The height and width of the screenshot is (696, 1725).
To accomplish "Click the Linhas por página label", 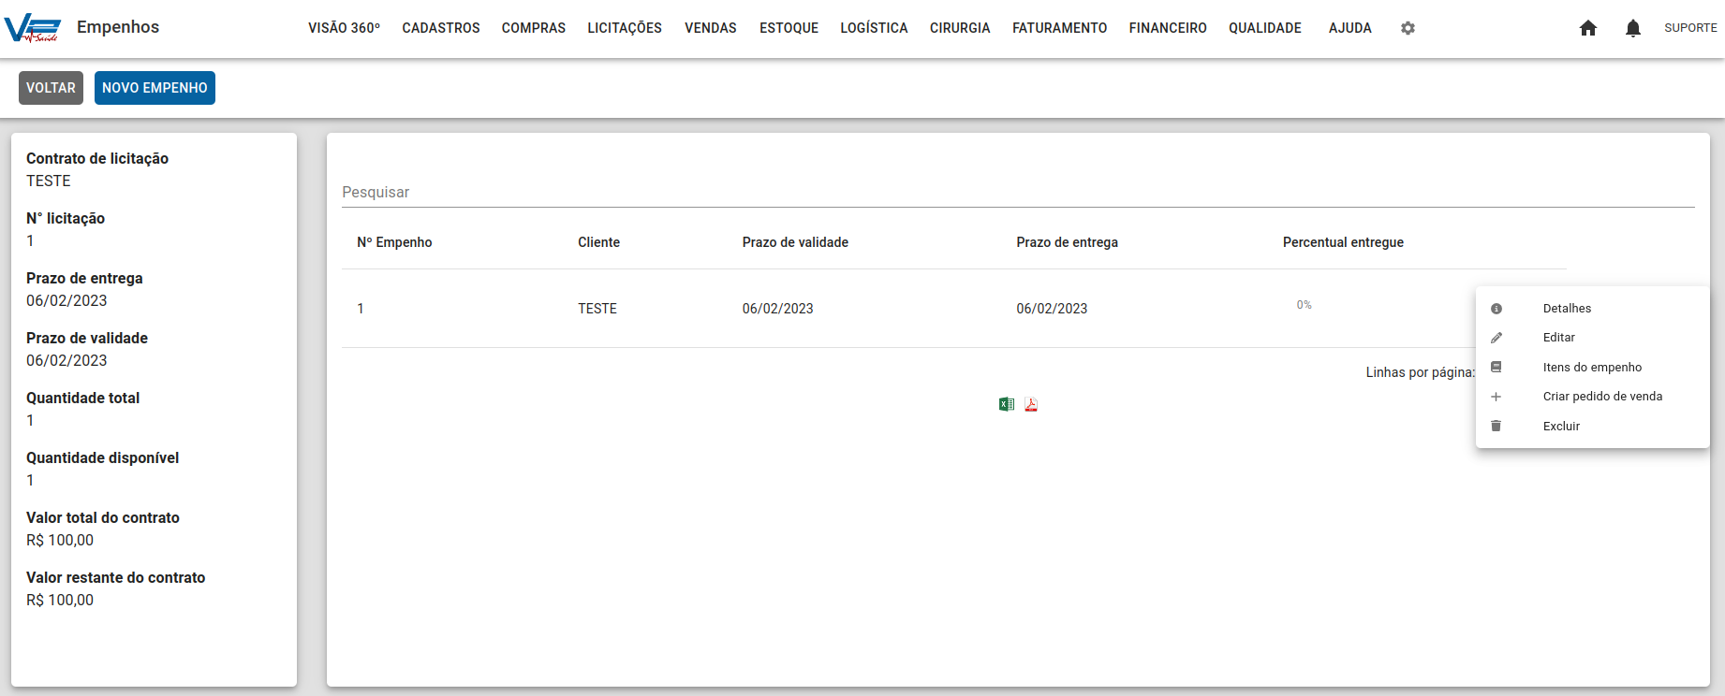I will click(1420, 372).
